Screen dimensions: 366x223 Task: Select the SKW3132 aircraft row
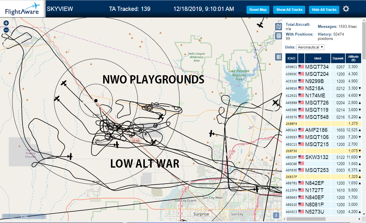tap(323, 157)
